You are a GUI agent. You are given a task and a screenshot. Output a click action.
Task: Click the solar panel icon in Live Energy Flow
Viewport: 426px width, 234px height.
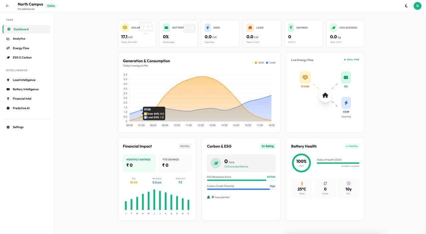click(305, 77)
